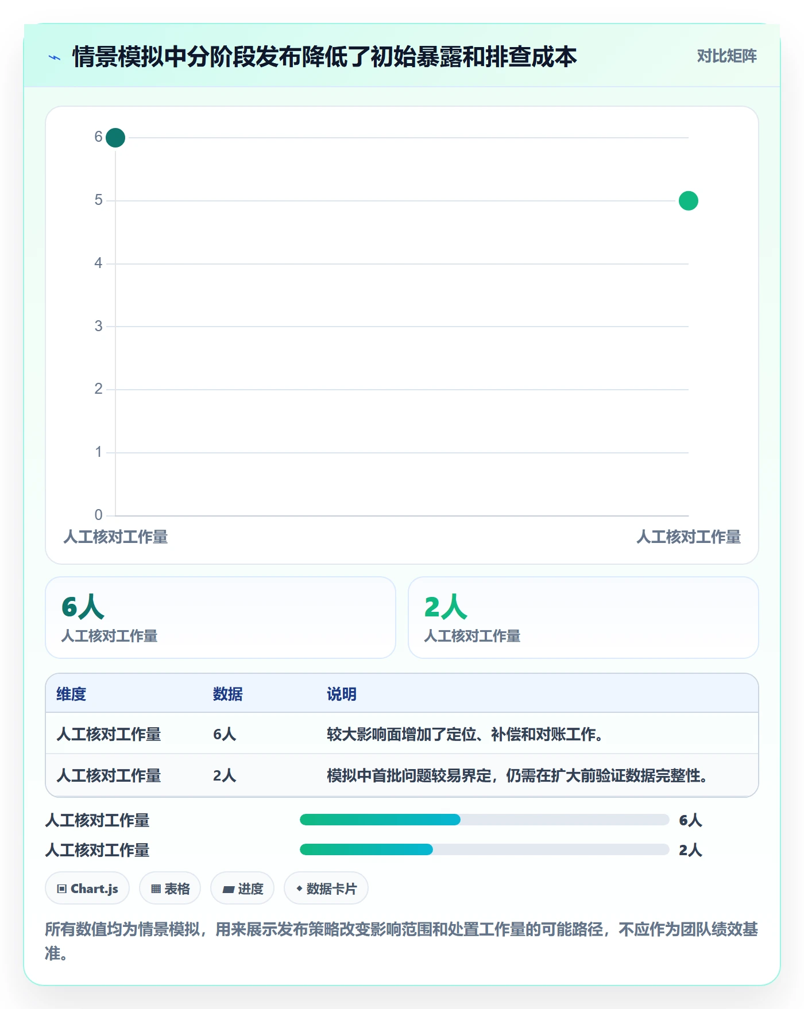Open the 2人 data card
Viewport: 804px width, 1009px height.
[x=583, y=618]
